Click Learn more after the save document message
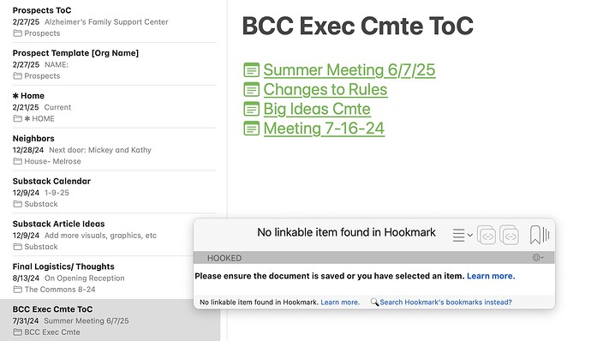The image size is (591, 341). point(491,276)
